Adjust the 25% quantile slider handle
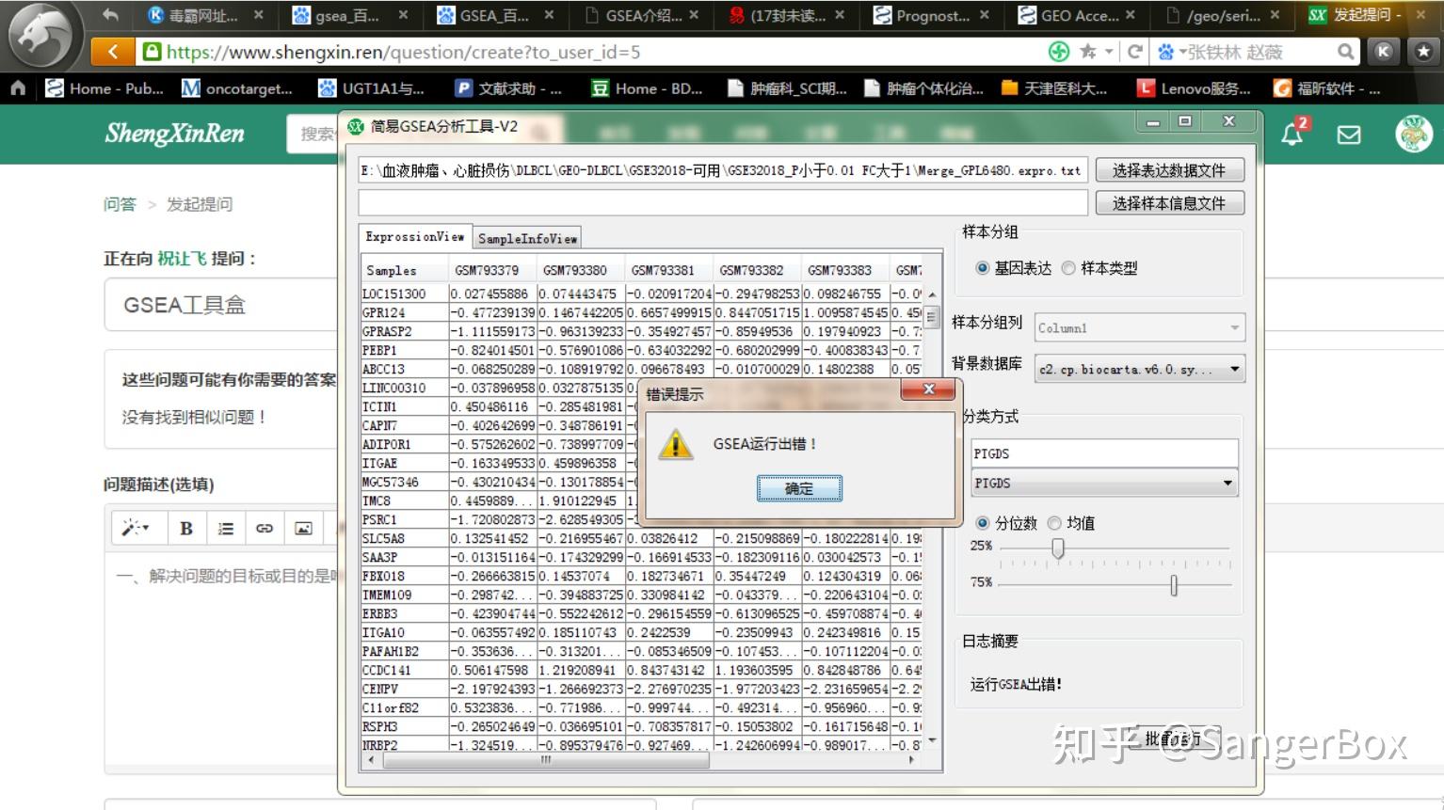Viewport: 1444px width, 810px height. tap(1056, 547)
